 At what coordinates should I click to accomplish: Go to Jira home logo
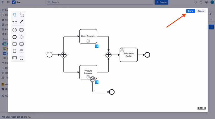coord(16,2)
